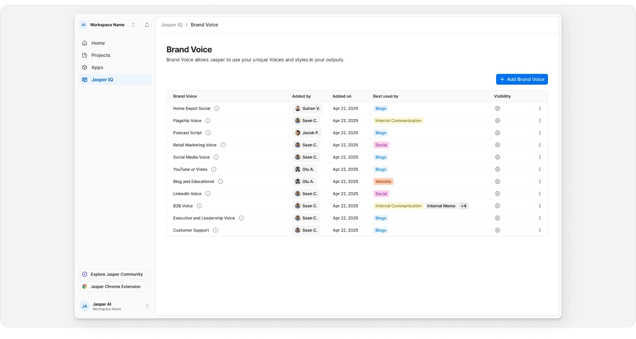Show info for Podcast Script voice
This screenshot has width=636, height=339.
pos(208,133)
